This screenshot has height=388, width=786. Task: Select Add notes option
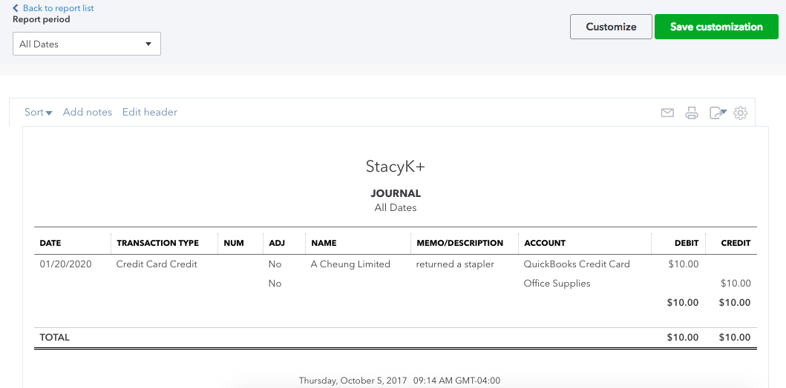tap(88, 113)
